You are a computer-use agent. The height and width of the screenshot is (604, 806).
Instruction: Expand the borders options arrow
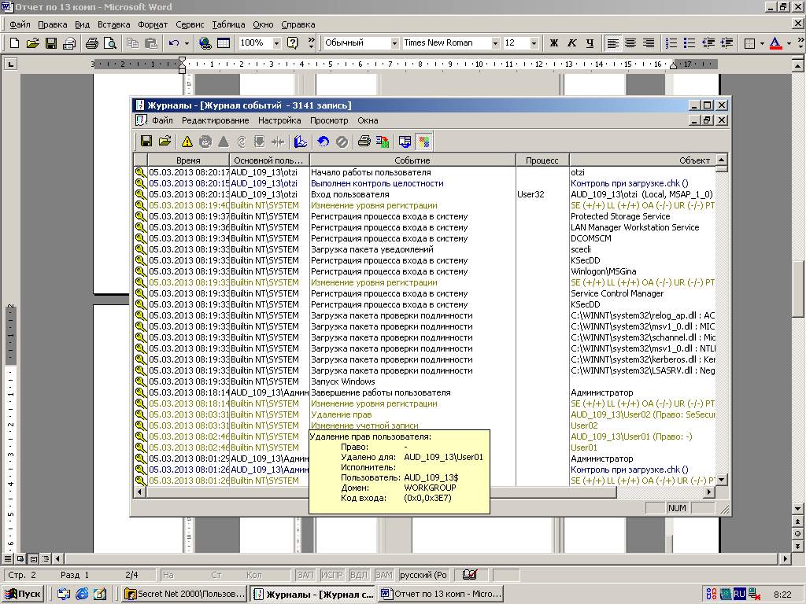pos(762,43)
